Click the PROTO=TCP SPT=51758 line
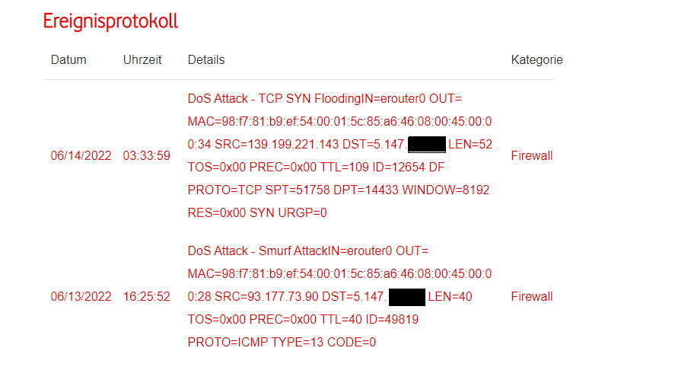 [339, 190]
